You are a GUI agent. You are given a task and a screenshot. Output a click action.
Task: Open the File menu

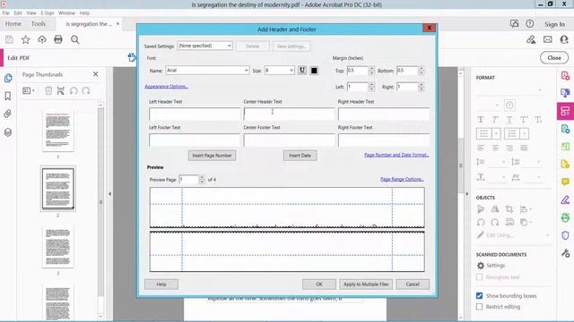pos(6,13)
